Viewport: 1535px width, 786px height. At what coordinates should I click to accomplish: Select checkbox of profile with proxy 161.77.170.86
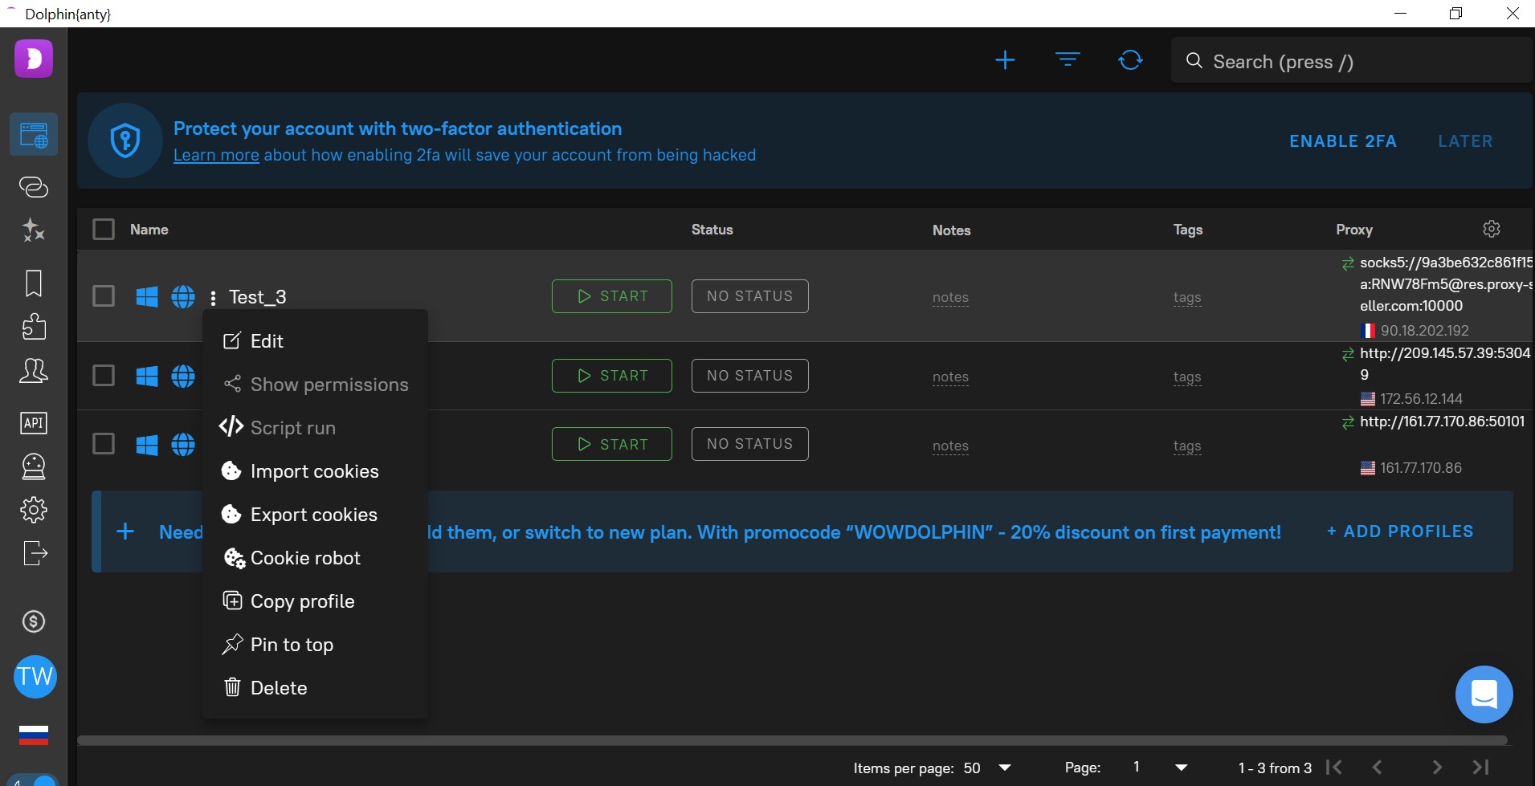[x=104, y=444]
